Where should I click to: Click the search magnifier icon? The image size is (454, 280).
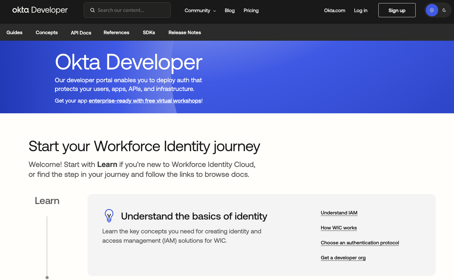coord(92,10)
